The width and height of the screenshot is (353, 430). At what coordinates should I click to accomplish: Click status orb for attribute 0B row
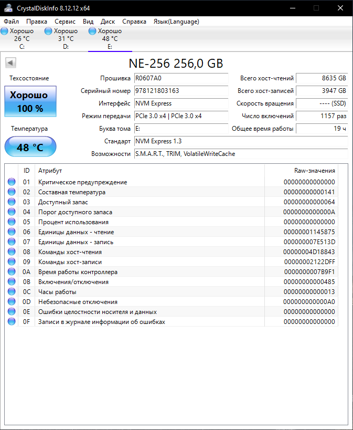[x=12, y=281]
